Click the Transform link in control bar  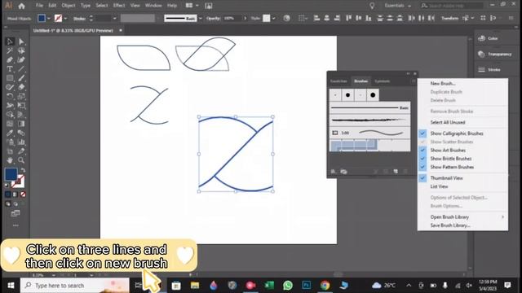click(449, 18)
